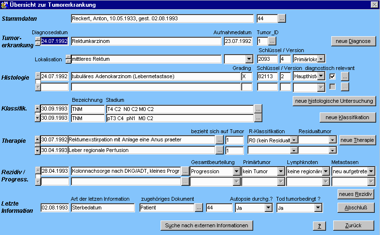Open ellipsis beside zugehöriges Dokument Patient
This screenshot has width=380, height=235.
click(199, 207)
